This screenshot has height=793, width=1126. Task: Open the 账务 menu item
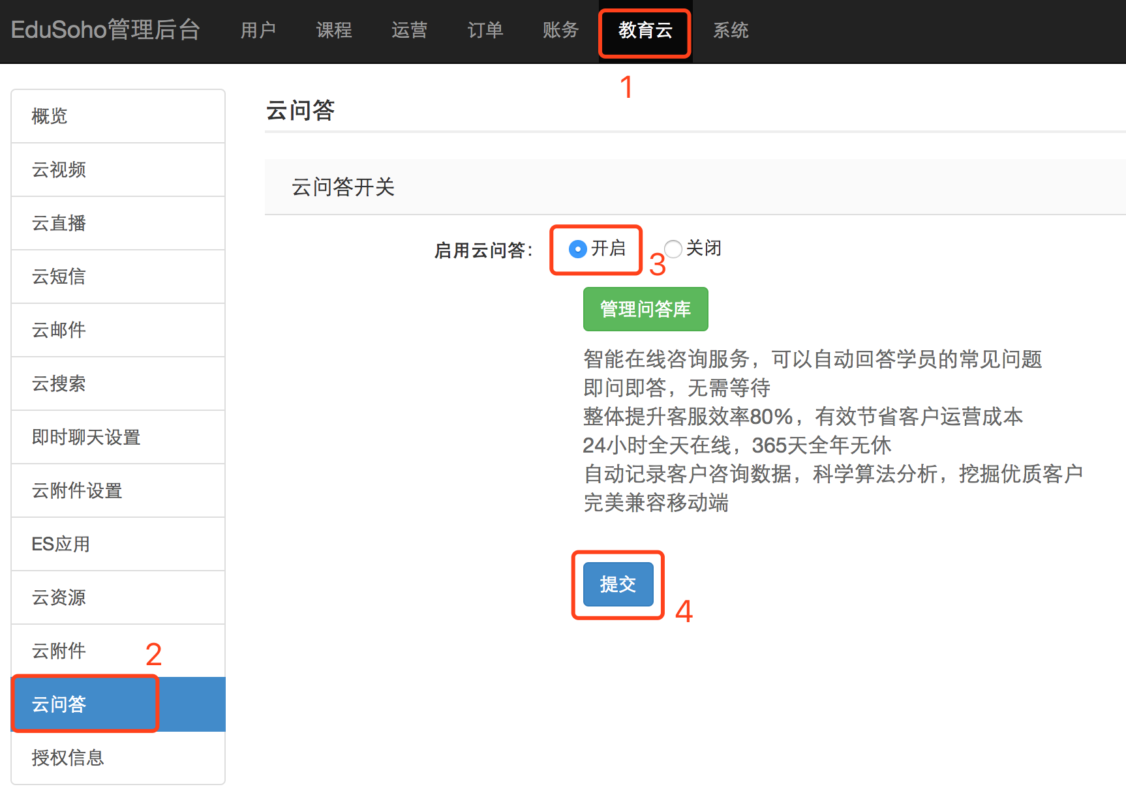pos(560,31)
